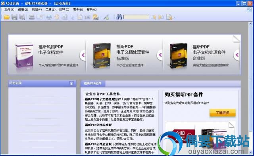Viewport: 254px width, 156px height.
Task: Click the toolbar icon right of Hand tool
Action: tap(64, 17)
